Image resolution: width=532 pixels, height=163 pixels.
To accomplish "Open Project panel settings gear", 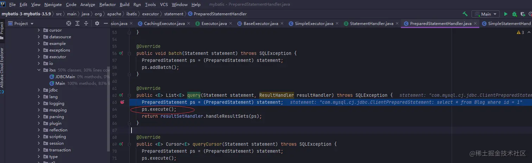I will pos(97,23).
